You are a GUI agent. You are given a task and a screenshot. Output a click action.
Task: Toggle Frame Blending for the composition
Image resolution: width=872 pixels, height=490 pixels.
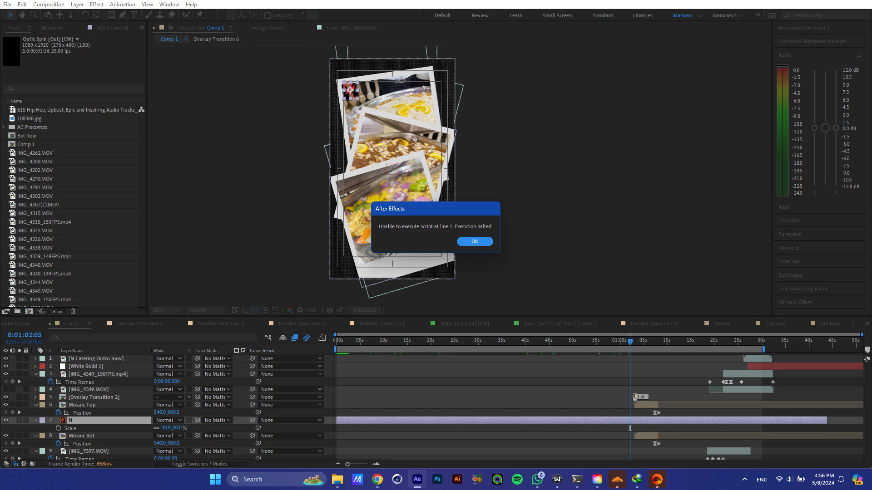[295, 338]
